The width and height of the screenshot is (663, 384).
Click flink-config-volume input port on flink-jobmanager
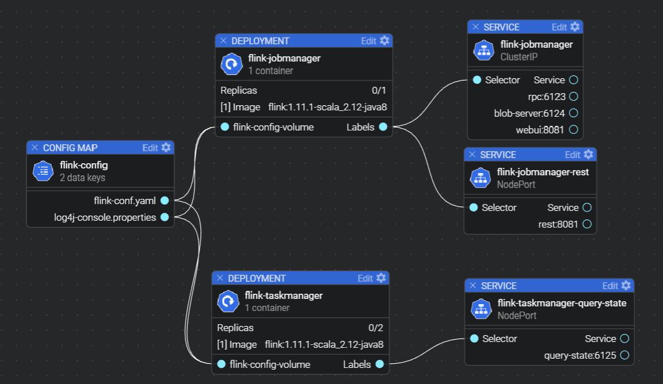(x=225, y=126)
